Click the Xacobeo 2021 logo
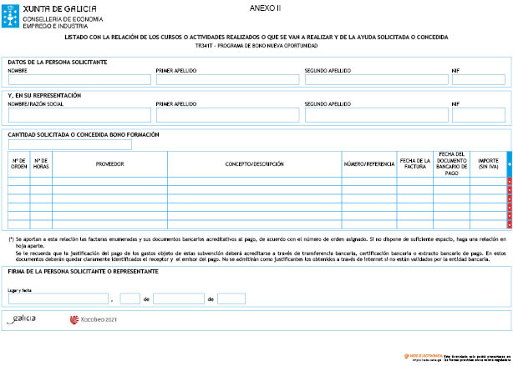 93,318
